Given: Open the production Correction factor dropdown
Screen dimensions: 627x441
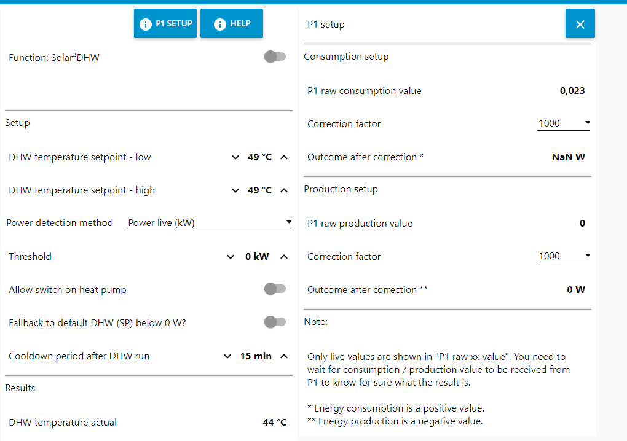Looking at the screenshot, I should tap(564, 256).
